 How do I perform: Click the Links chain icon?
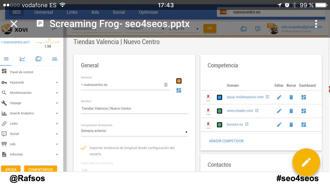(4, 124)
